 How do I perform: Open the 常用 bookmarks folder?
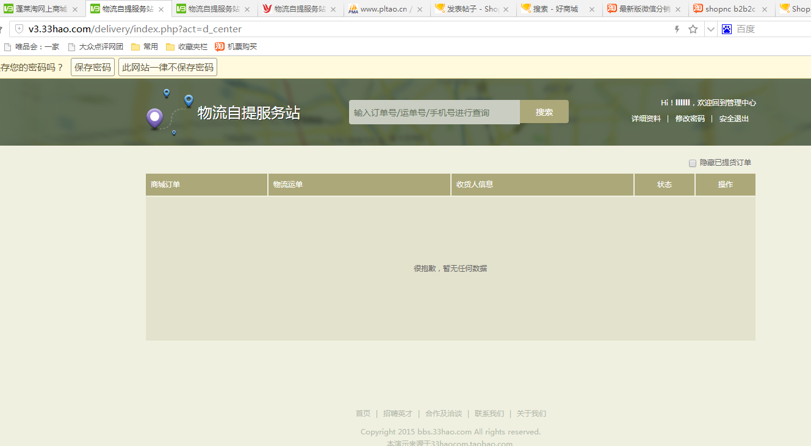click(145, 47)
